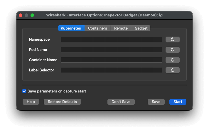
Task: Select the Remote tab
Action: click(x=121, y=28)
